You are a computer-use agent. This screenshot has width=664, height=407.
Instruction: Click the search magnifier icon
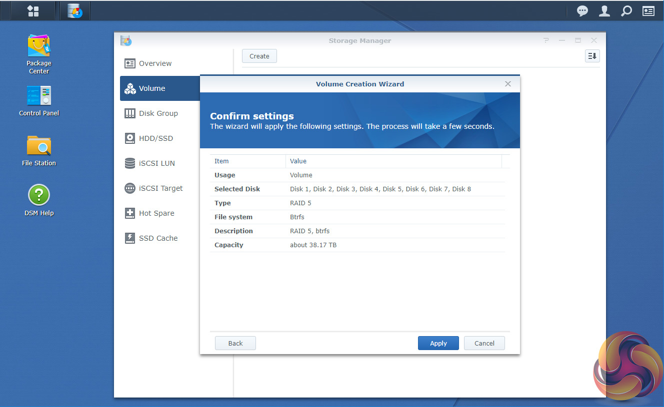626,11
